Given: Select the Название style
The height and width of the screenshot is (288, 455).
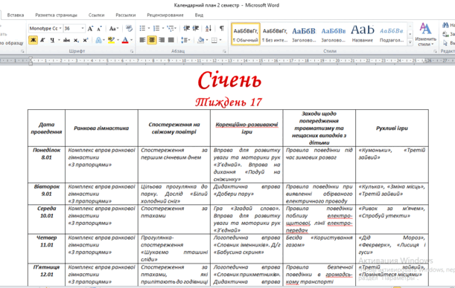Looking at the screenshot, I should click(363, 34).
